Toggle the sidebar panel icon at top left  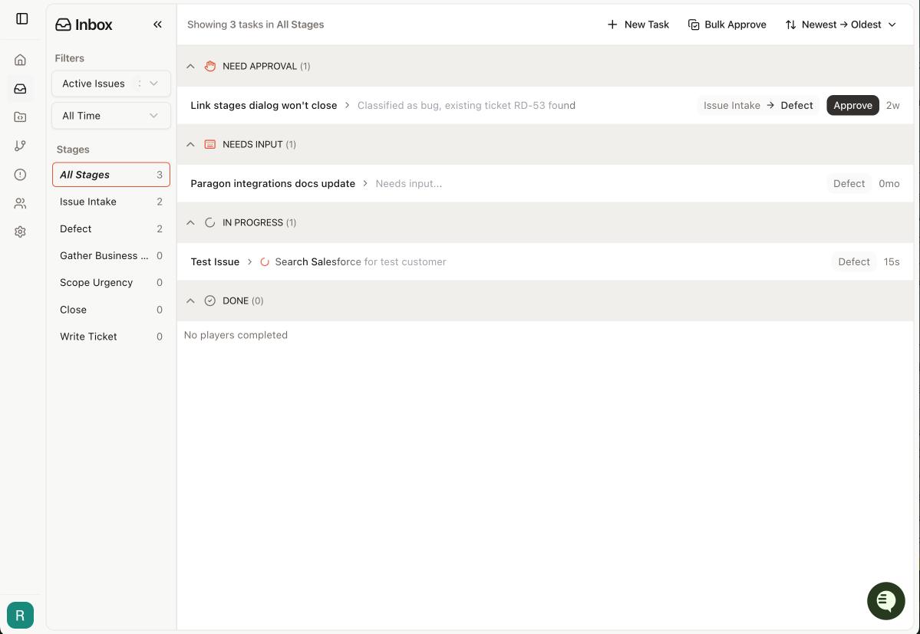point(20,20)
